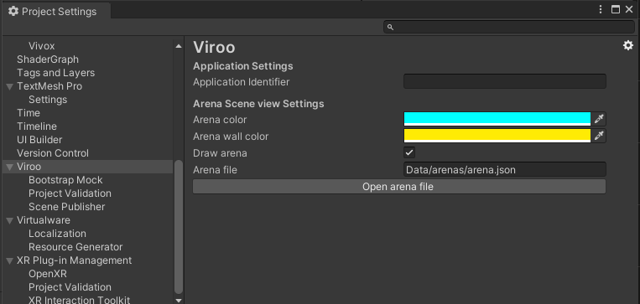
Task: Open Project Validation under Viroo
Action: (x=70, y=193)
